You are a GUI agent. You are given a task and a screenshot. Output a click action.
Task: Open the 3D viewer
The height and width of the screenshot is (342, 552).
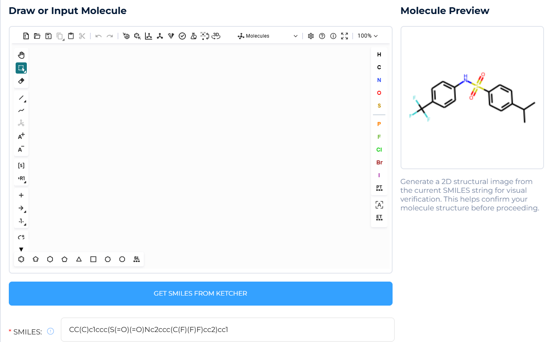[216, 36]
